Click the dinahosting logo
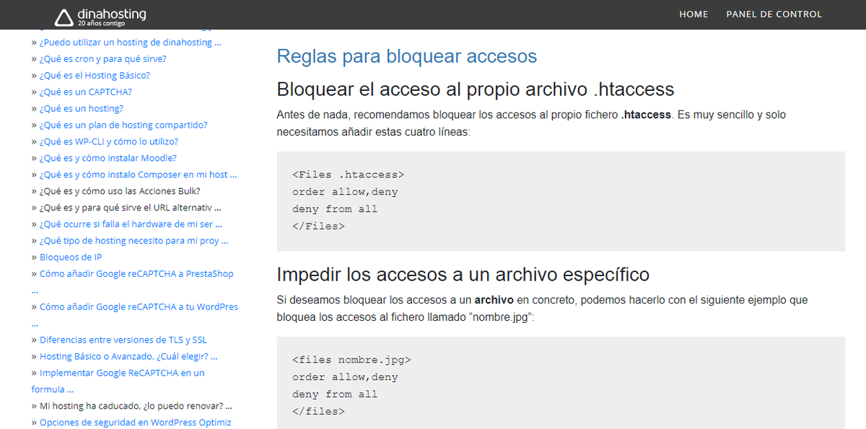The height and width of the screenshot is (429, 866). (101, 16)
